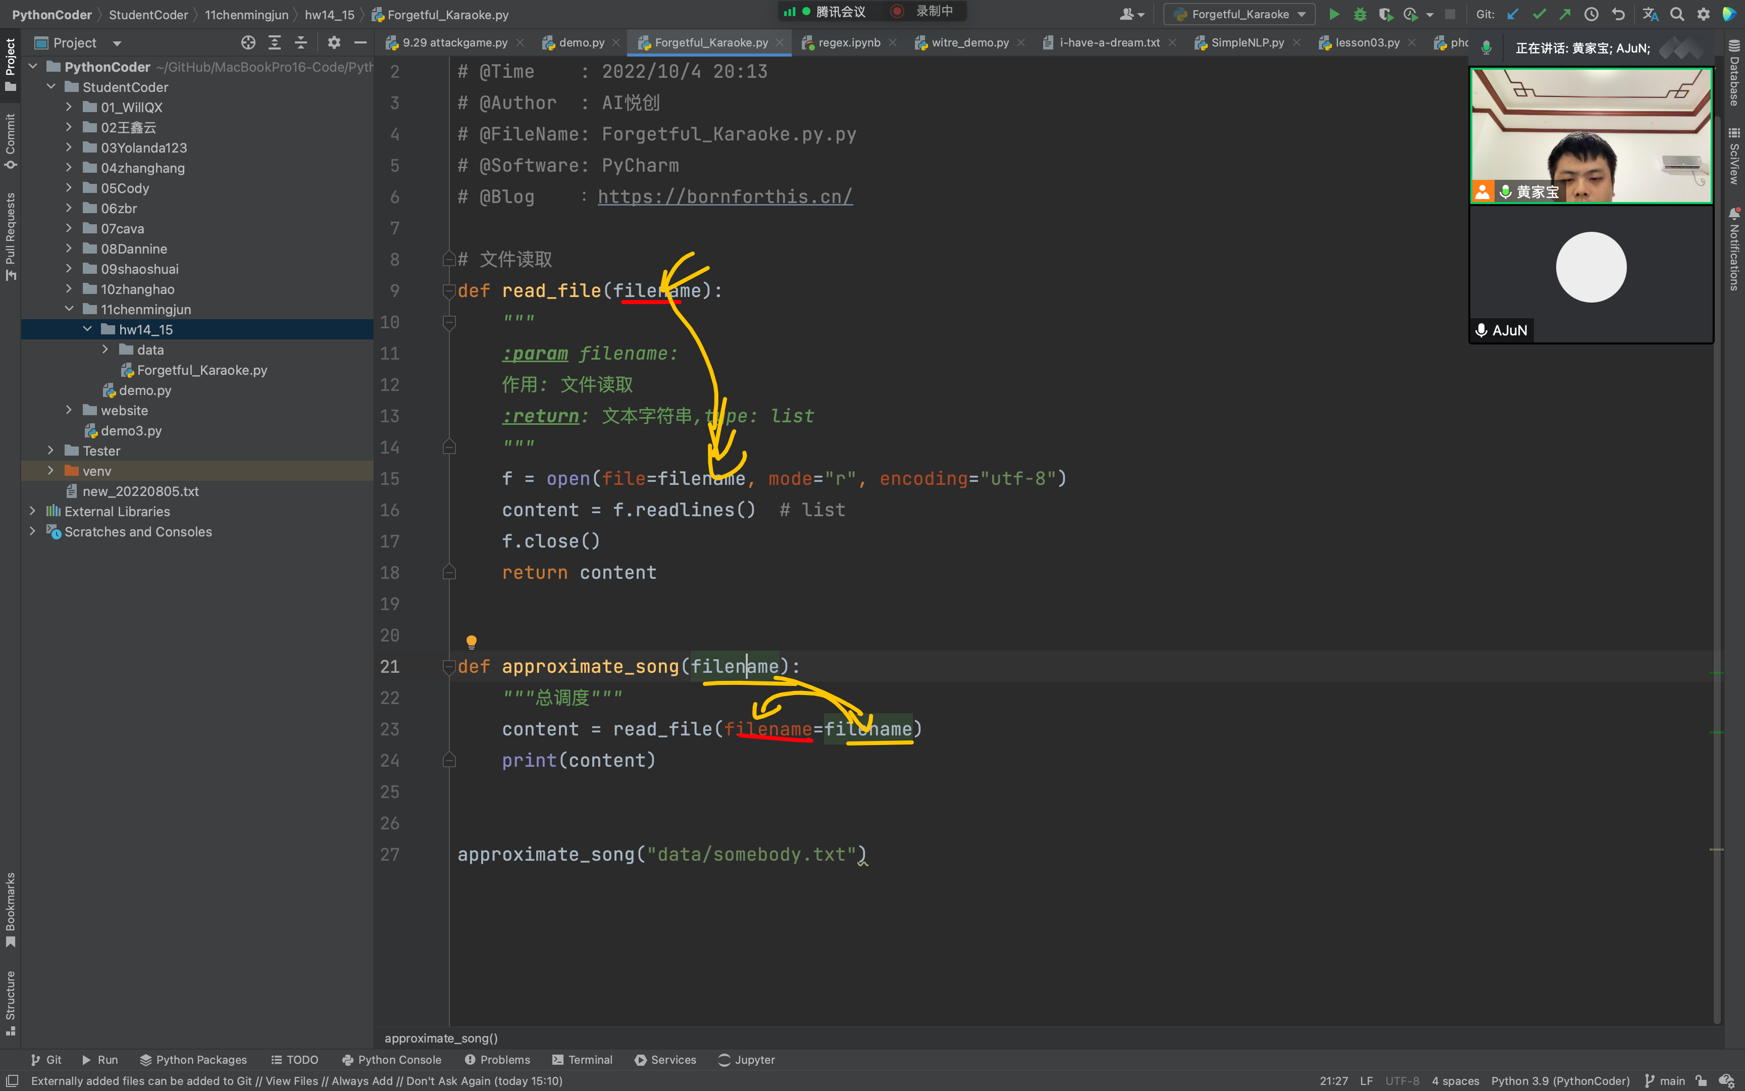This screenshot has height=1091, width=1745.
Task: Show intention lightbulb on line 21
Action: click(x=472, y=641)
